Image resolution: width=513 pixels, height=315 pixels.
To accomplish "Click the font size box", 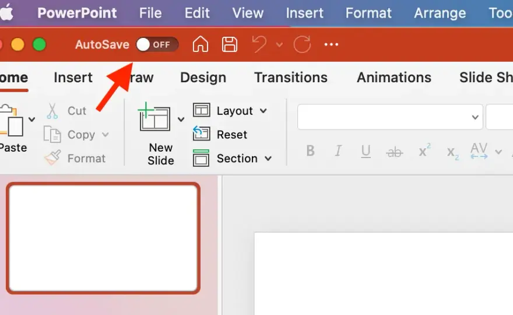I will tap(500, 117).
